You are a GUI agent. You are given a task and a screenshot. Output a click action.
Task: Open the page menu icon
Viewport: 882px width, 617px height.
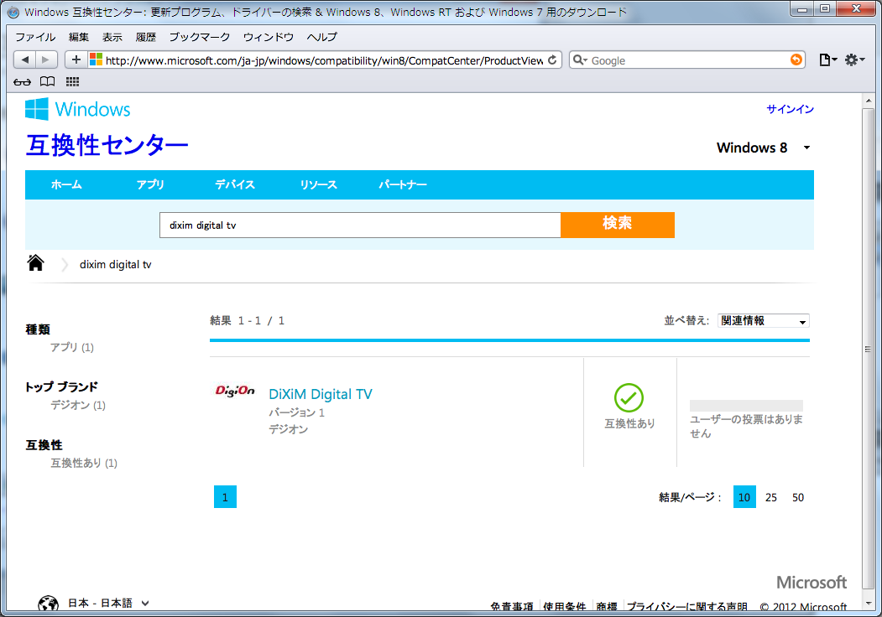[x=827, y=60]
